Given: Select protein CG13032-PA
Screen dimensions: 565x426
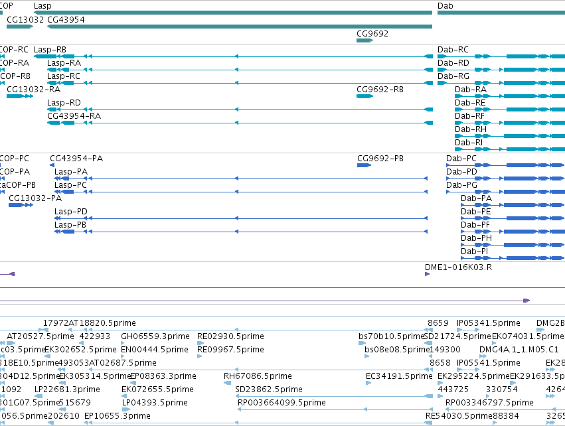Looking at the screenshot, I should click(35, 198).
